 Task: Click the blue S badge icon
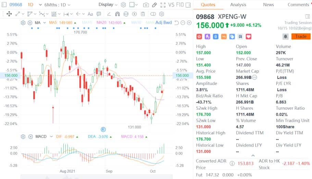click(x=215, y=36)
